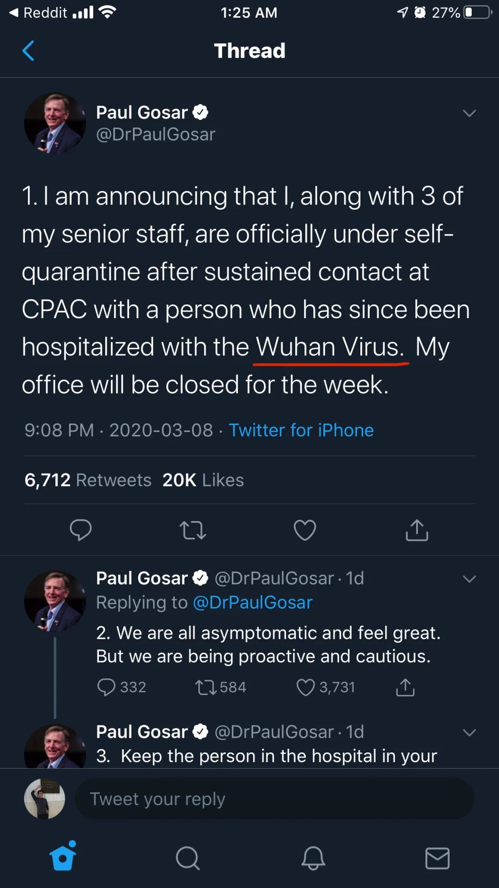Share the main tweet via share icon
The width and height of the screenshot is (499, 888).
(417, 530)
